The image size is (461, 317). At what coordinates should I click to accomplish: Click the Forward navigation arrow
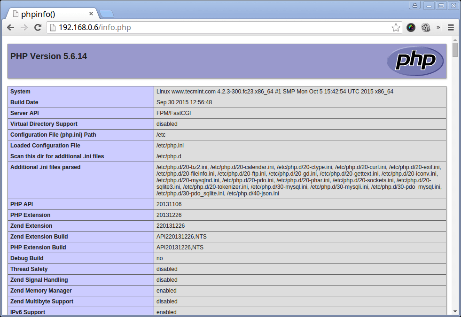(x=24, y=27)
